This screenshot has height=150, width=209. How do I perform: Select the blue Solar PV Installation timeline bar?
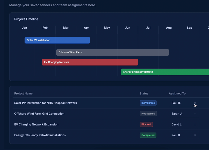(x=57, y=40)
